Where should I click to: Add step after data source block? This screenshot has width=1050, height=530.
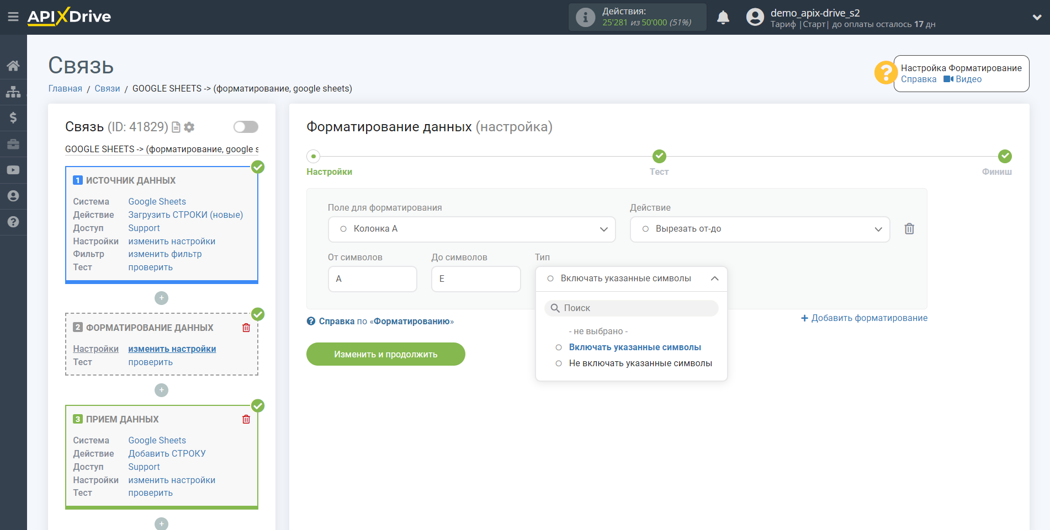point(161,298)
